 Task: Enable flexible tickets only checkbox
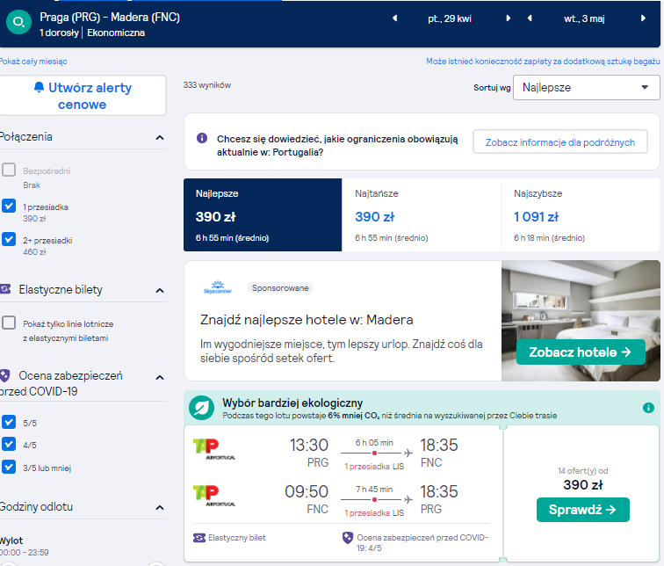[x=9, y=323]
